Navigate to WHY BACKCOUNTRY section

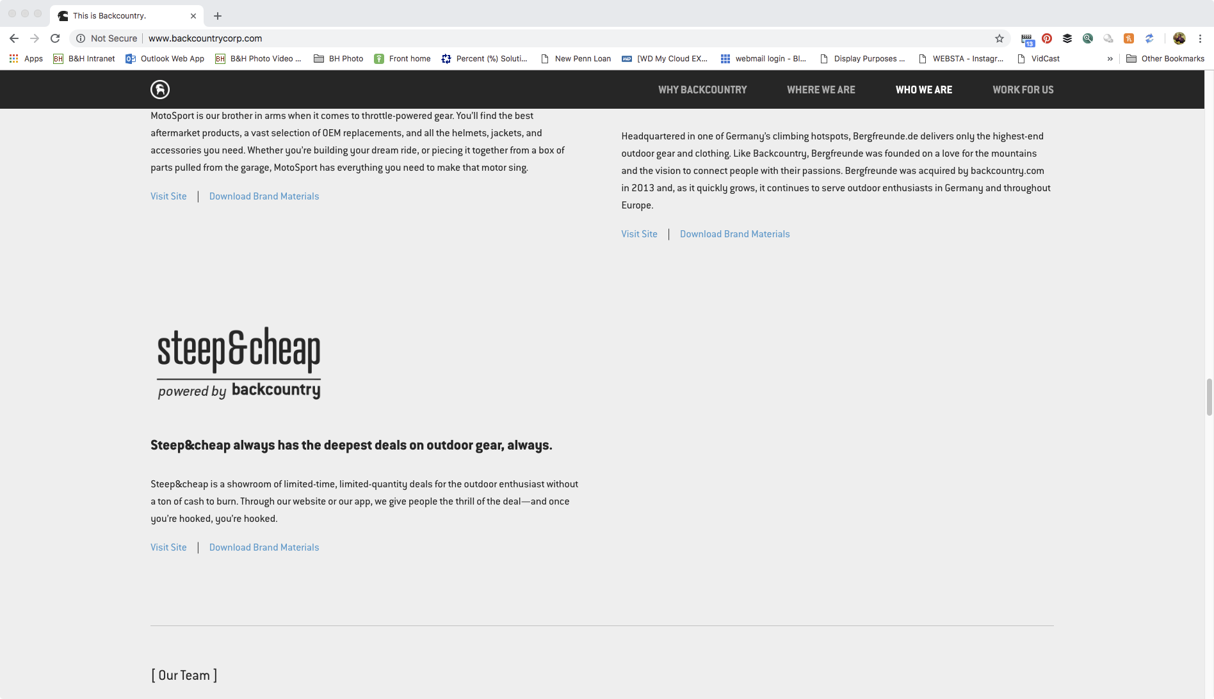point(702,90)
